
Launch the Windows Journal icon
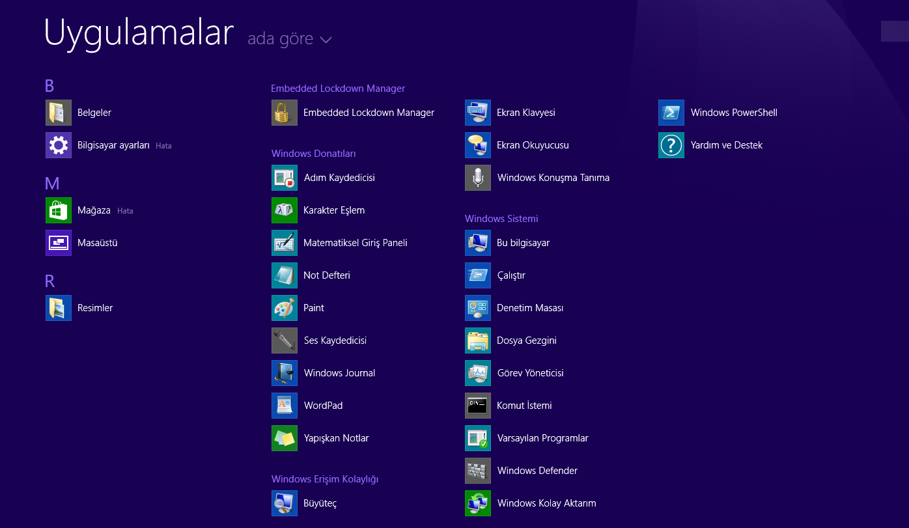point(285,373)
